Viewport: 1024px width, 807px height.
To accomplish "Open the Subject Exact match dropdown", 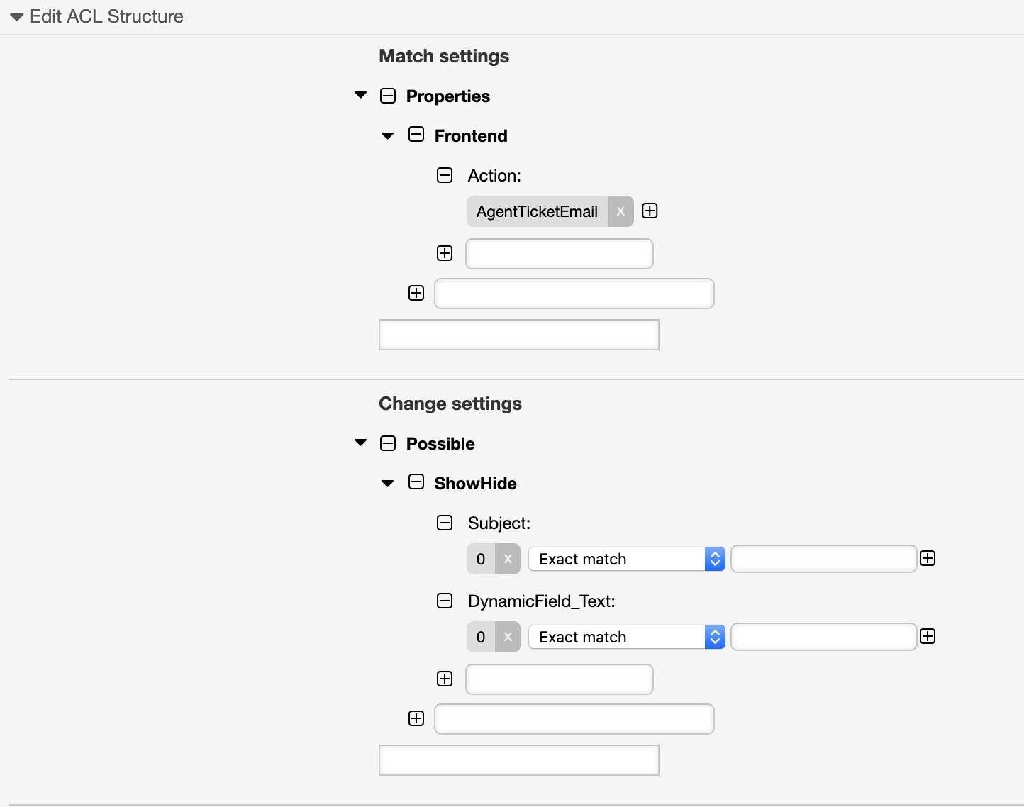I will pos(627,559).
